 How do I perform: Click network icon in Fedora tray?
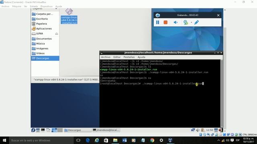(193, 130)
